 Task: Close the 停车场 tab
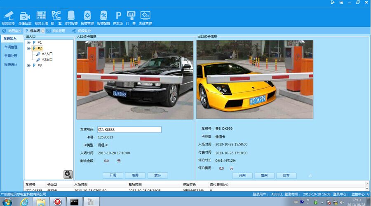pyautogui.click(x=43, y=31)
